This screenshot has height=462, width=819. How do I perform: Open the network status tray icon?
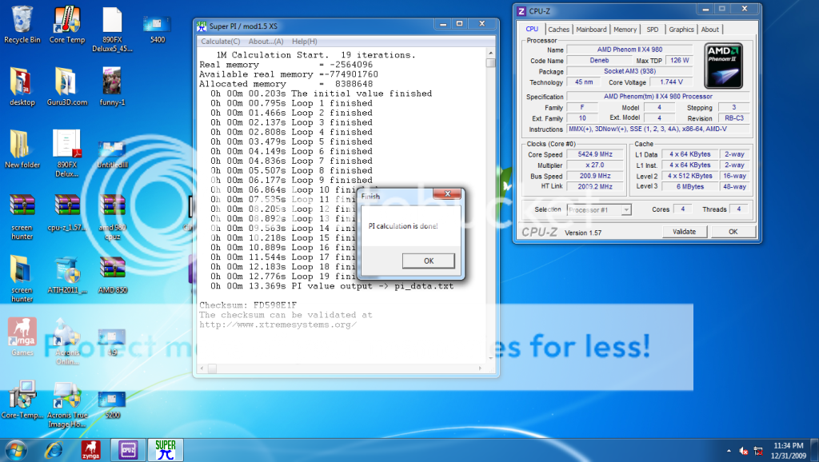pos(758,451)
